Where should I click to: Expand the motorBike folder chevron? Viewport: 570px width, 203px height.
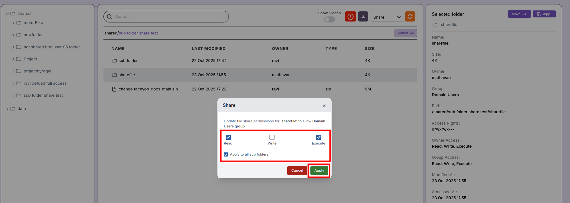(13, 23)
